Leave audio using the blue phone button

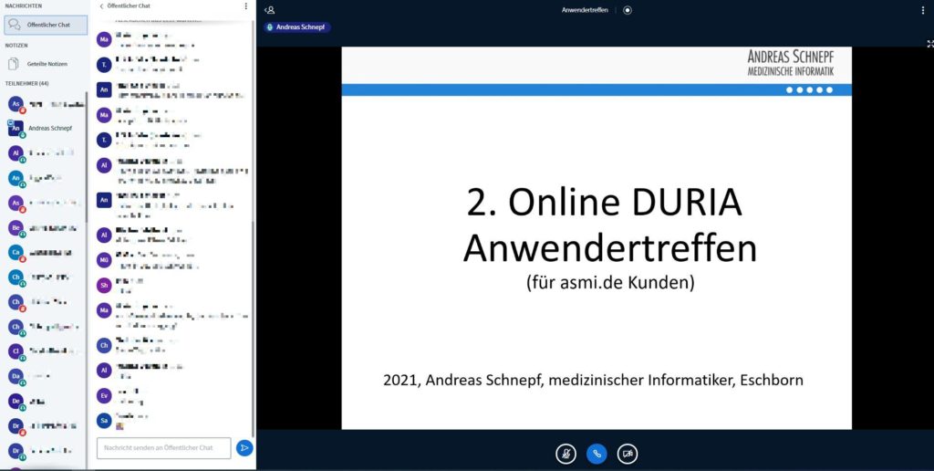coord(597,454)
